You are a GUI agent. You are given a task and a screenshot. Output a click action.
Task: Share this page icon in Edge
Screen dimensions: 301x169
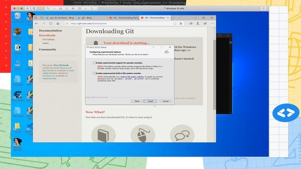pyautogui.click(x=205, y=23)
